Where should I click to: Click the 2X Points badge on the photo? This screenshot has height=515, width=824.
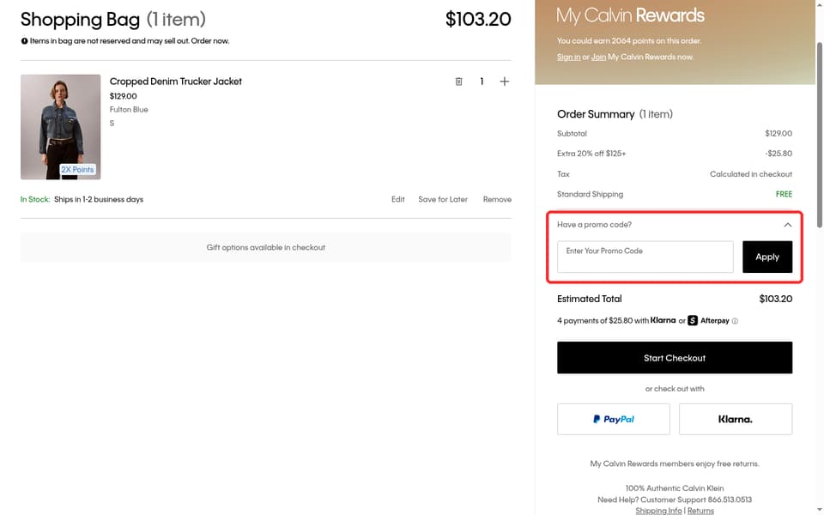77,170
